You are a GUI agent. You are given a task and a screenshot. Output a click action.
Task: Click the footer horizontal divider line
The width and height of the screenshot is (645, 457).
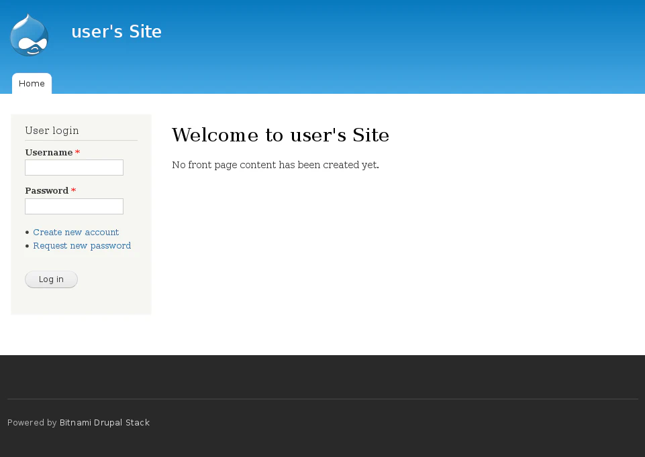[x=322, y=399]
